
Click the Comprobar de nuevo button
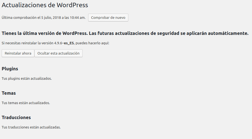(x=108, y=17)
